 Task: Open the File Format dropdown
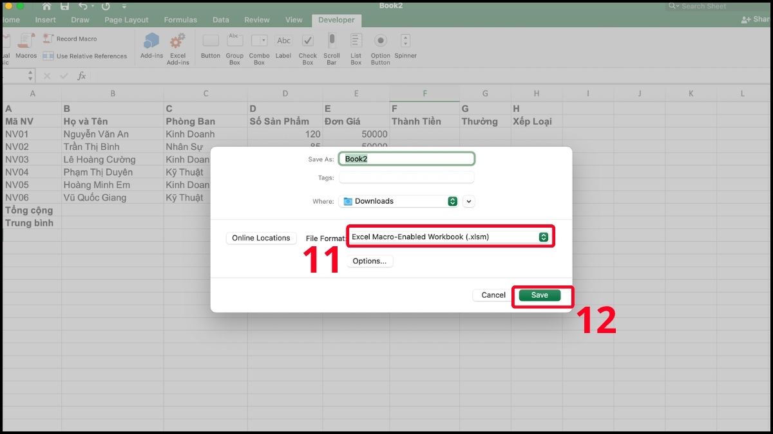coord(450,237)
